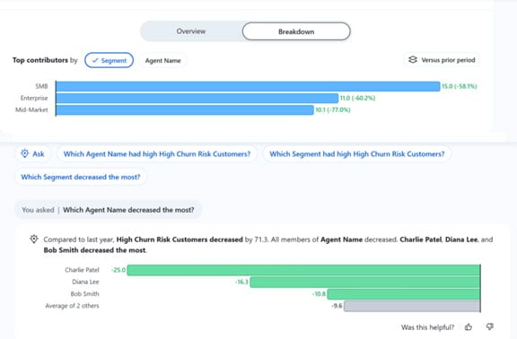Click the Average of 2 others label
Image resolution: width=517 pixels, height=339 pixels.
(x=72, y=306)
